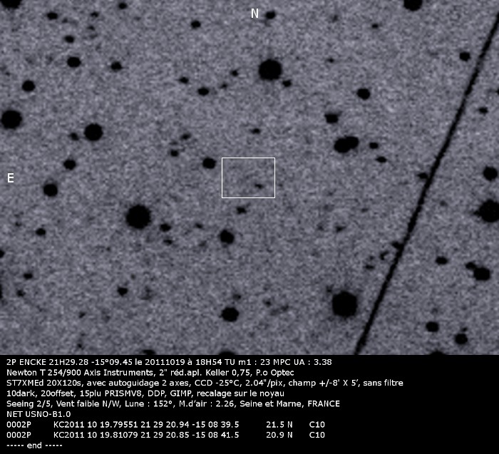
Task: Click the "Vent faible N/W" text
Action: (x=86, y=403)
